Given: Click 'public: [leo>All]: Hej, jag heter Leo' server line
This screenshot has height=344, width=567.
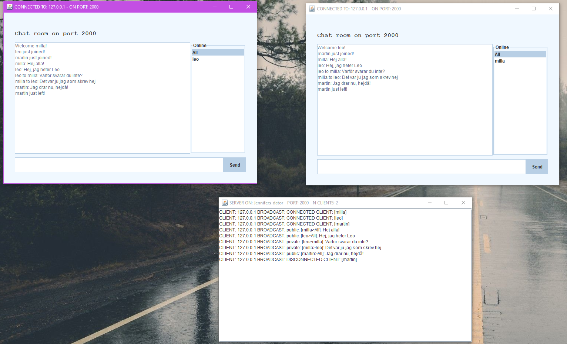Looking at the screenshot, I should (287, 236).
